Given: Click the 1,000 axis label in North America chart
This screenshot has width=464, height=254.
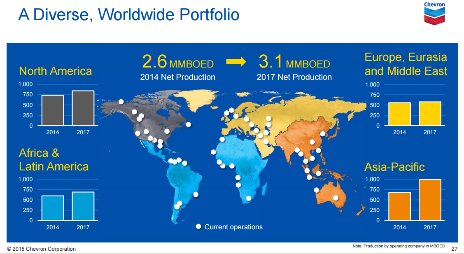Looking at the screenshot, I should 26,84.
